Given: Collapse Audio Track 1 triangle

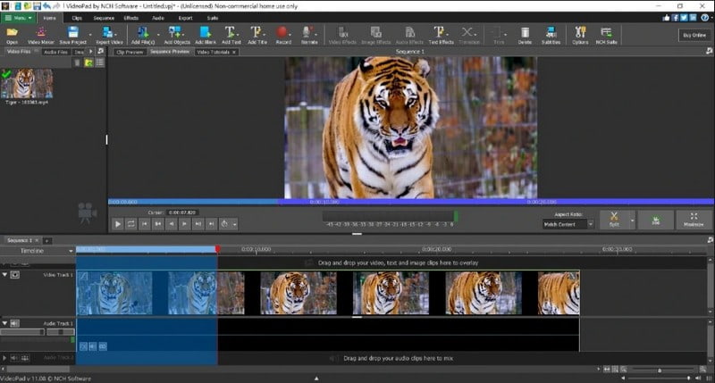Looking at the screenshot, I should pos(4,323).
